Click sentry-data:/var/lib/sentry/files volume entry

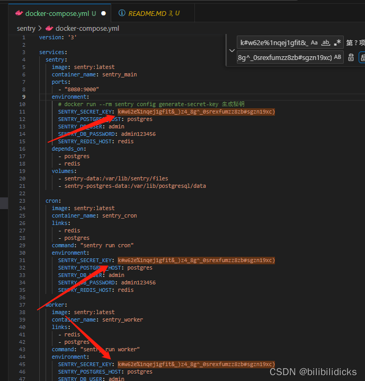116,179
